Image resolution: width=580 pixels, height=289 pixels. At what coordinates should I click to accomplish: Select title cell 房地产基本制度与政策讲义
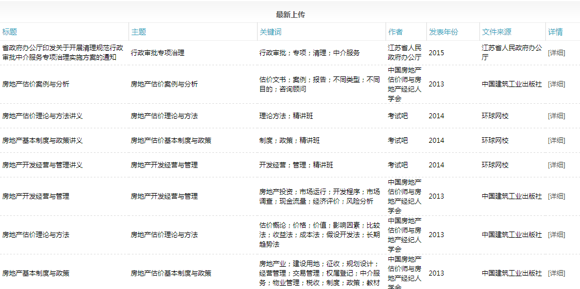(42, 141)
